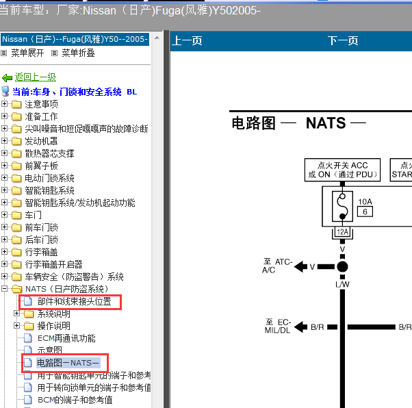This screenshot has width=412, height=408.
Task: Click 返回上一级 link
Action: click(x=35, y=77)
